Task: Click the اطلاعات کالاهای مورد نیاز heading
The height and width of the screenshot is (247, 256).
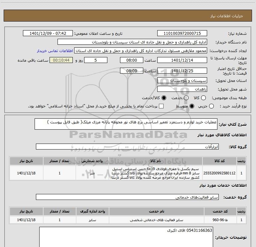Action: [x=222, y=135]
